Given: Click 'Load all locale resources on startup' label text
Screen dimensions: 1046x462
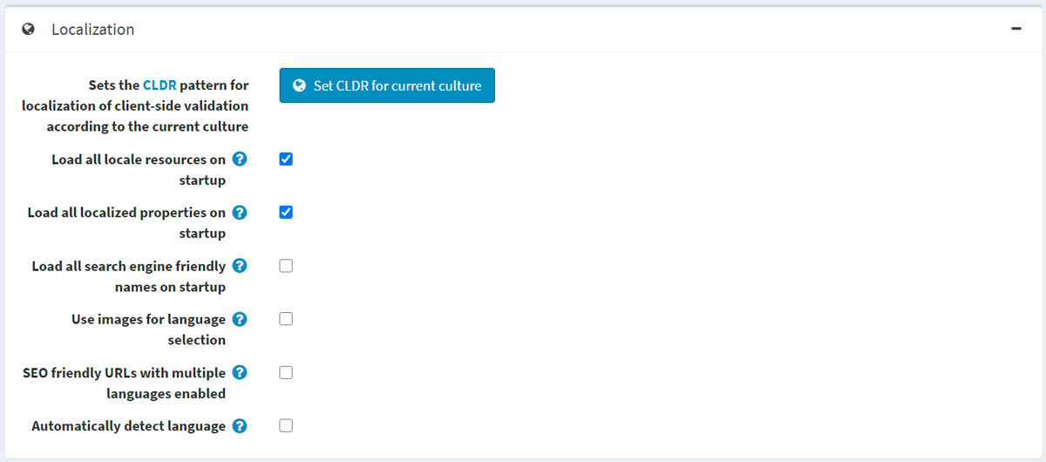Looking at the screenshot, I should pos(138,170).
